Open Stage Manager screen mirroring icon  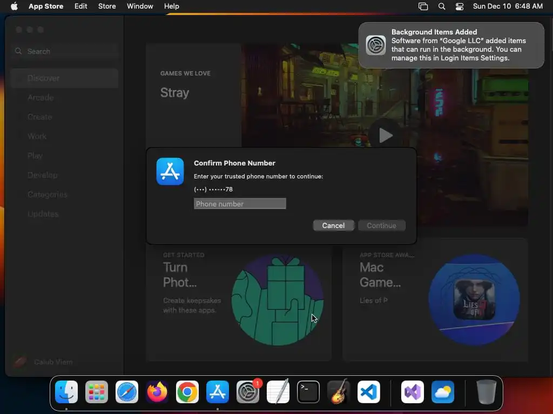[x=423, y=6]
